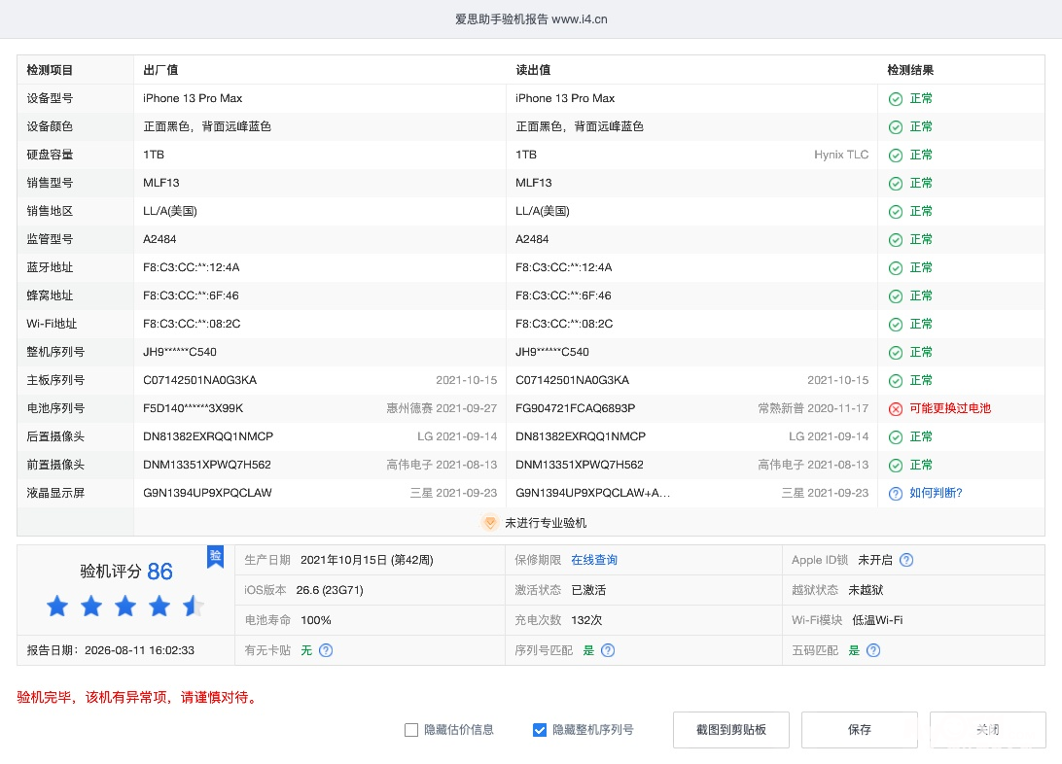Image resolution: width=1062 pixels, height=764 pixels.
Task: Click the green check icon for Wi-Fi地址 row
Action: click(896, 325)
